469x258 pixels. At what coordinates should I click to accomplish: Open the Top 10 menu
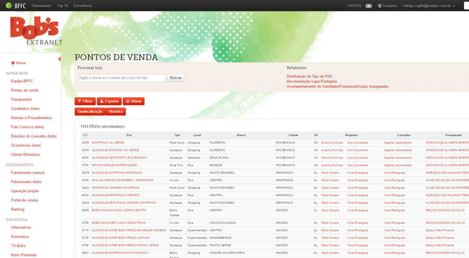pos(62,6)
